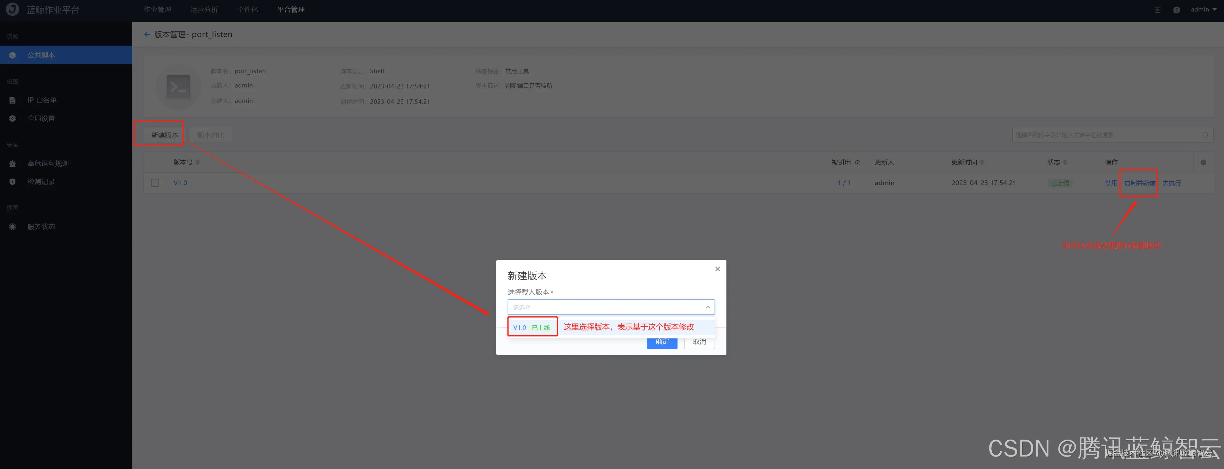Screen dimensions: 1224x469
Task: Check the V1.0 row checkbox
Action: point(155,183)
